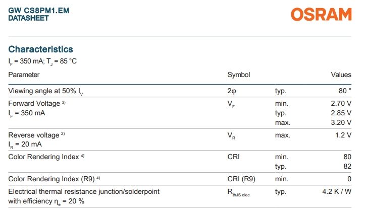
Task: Click the 1.2 V reverse voltage value
Action: 343,135
